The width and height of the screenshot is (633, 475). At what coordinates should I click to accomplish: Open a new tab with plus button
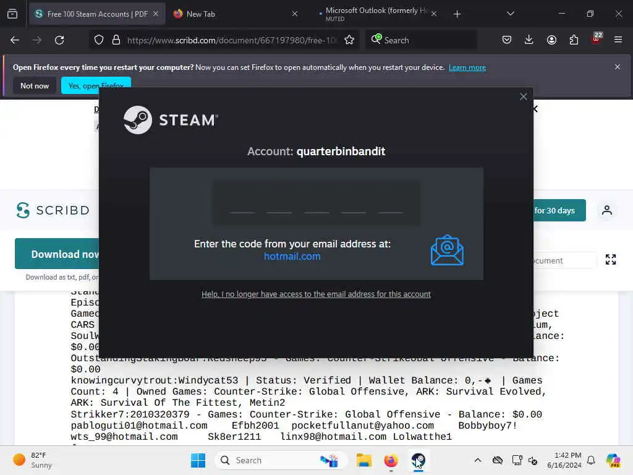pos(457,14)
